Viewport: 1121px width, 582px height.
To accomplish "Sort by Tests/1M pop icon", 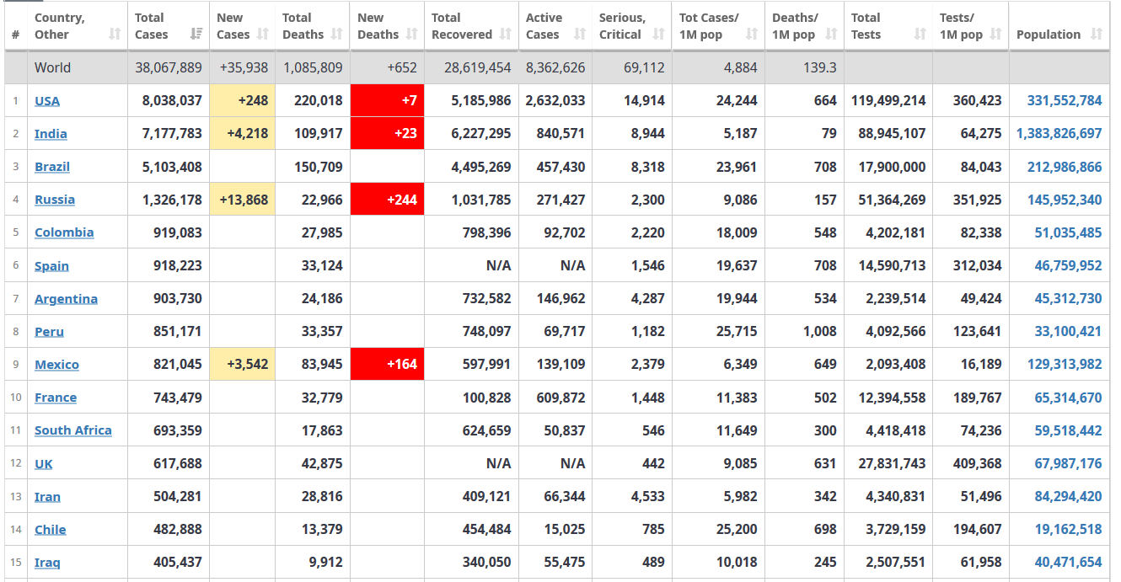I will coord(996,35).
